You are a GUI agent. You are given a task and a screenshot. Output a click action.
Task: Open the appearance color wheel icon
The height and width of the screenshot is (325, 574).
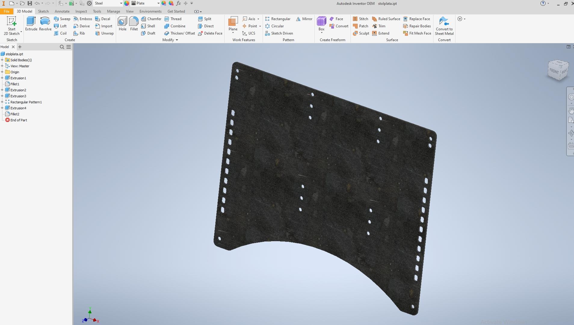(127, 3)
